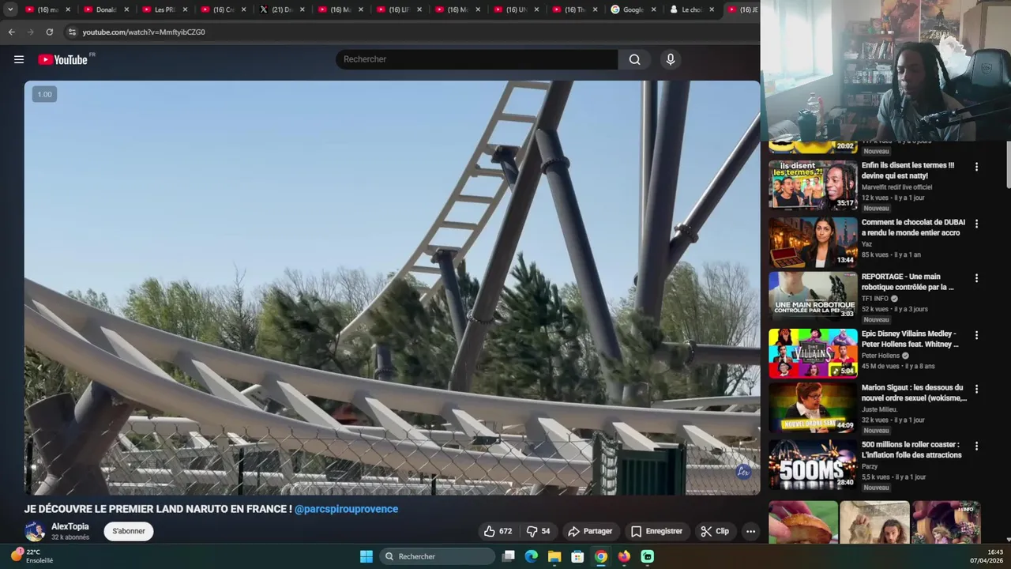Click the sidebar scrollbar
This screenshot has width=1011, height=569.
(1008, 166)
